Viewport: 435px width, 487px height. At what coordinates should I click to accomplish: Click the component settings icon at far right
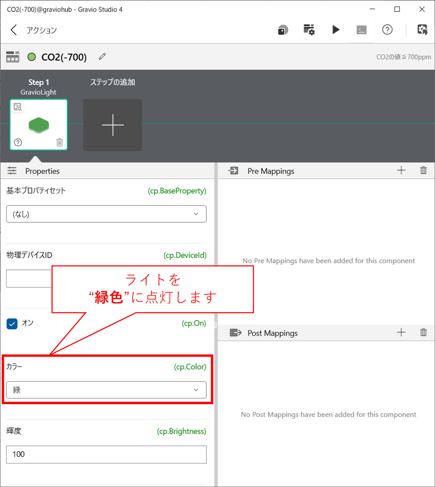pos(422,30)
